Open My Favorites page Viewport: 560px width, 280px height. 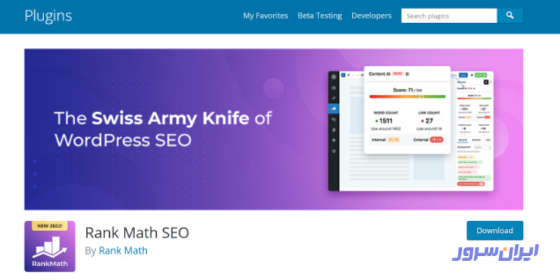pyautogui.click(x=265, y=15)
